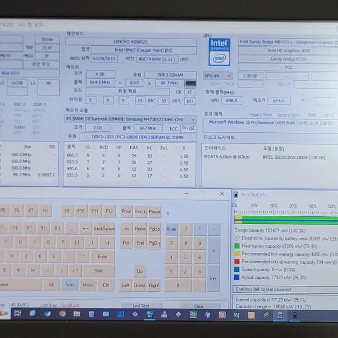Click the BIOS date field 03/28/2011
Screen dimensions: 338x338
coord(104,59)
